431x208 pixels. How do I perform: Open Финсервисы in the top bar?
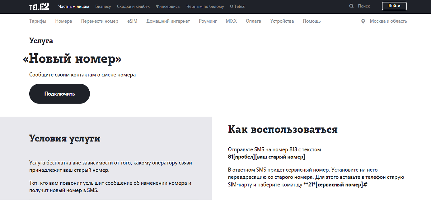tap(168, 6)
